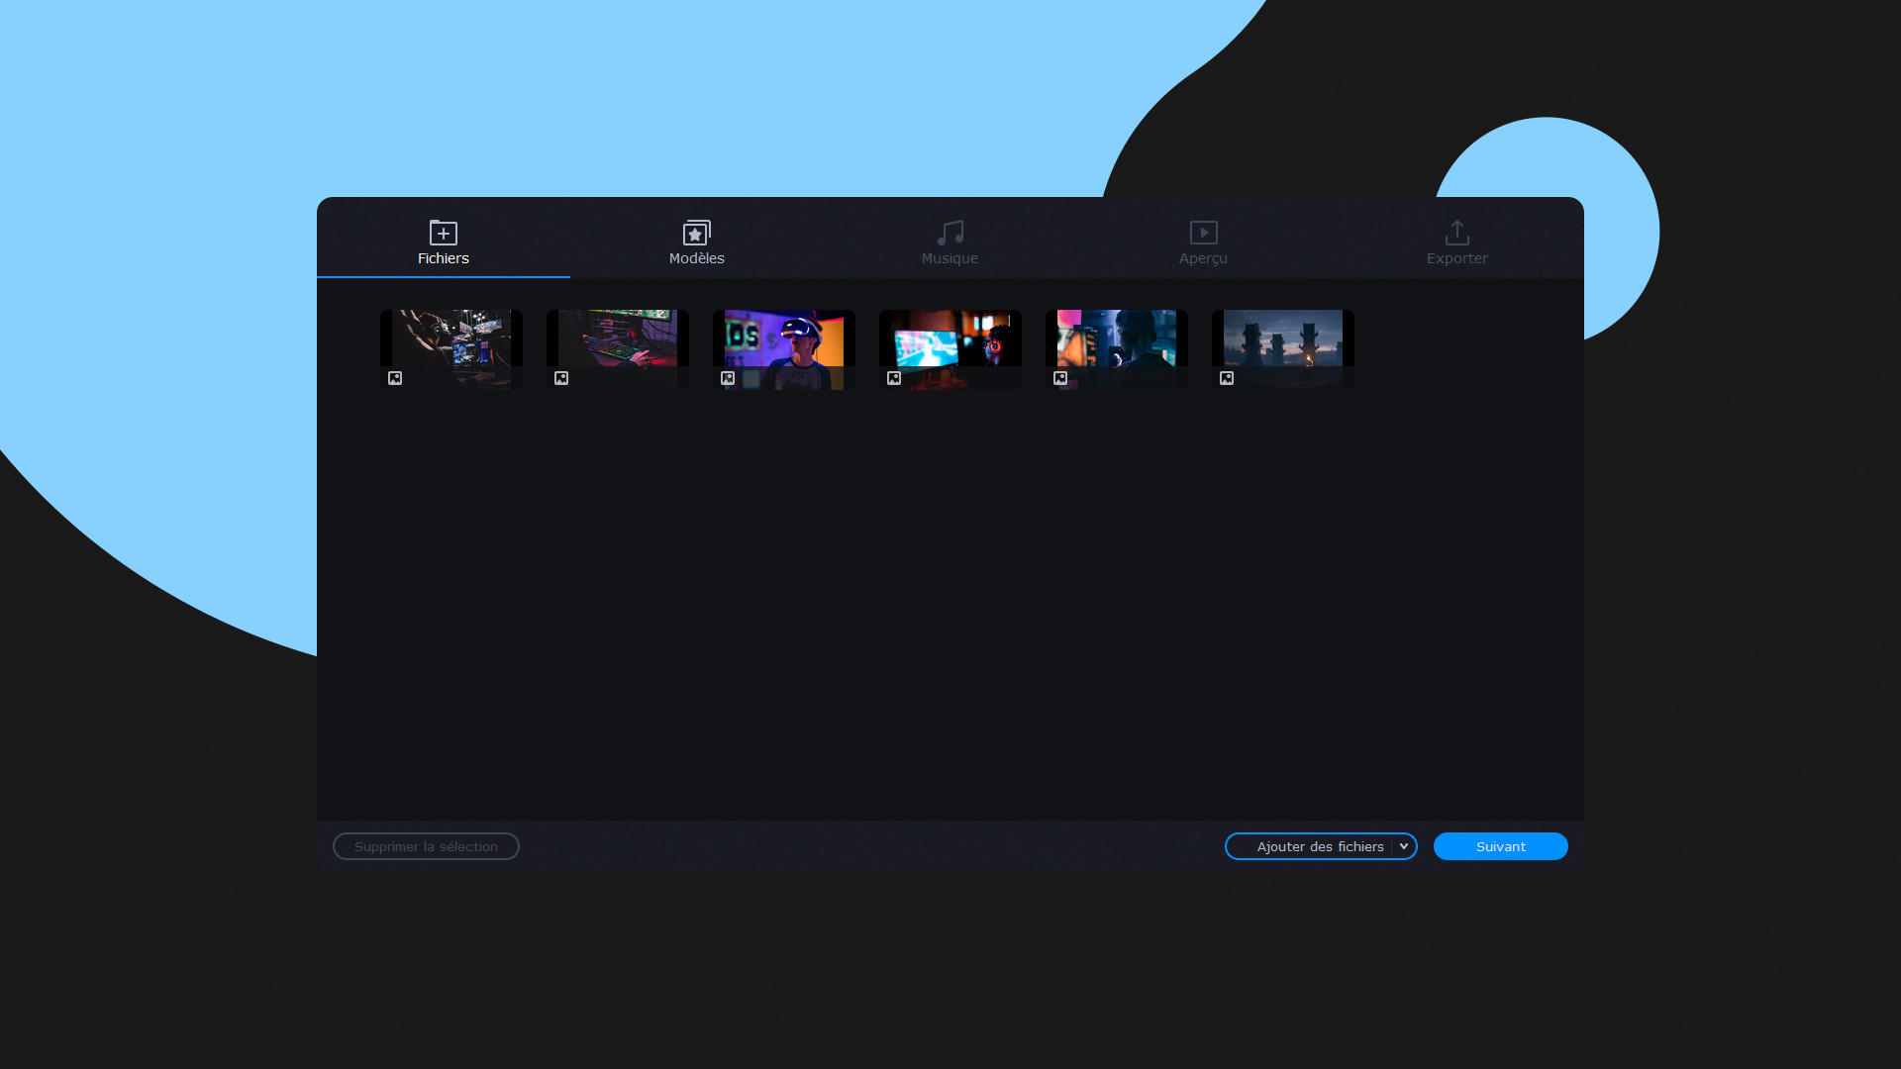Screen dimensions: 1901x1069
Task: Click the Musique note icon
Action: 950,233
